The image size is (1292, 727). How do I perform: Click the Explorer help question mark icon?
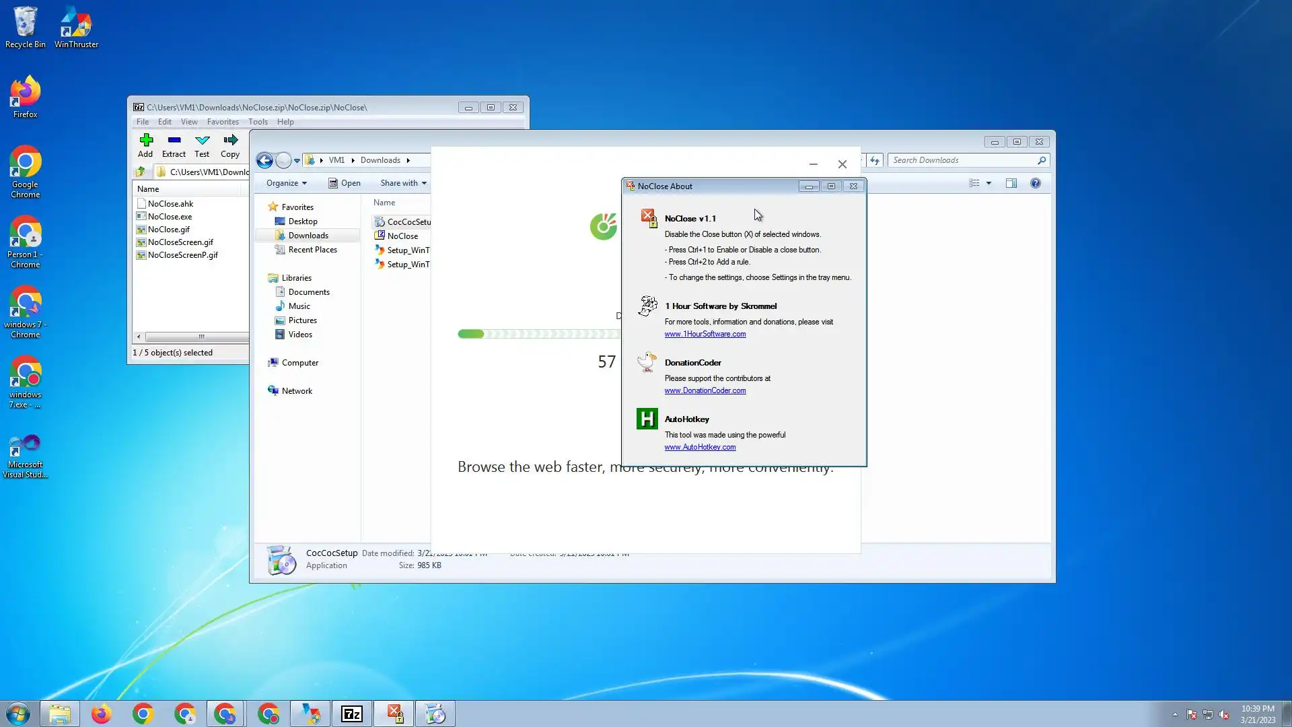coord(1036,183)
